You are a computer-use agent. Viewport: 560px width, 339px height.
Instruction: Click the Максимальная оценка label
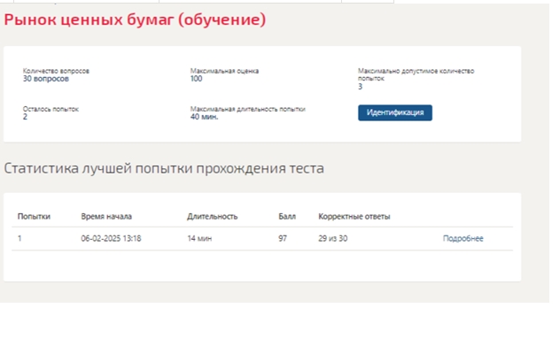pyautogui.click(x=224, y=71)
